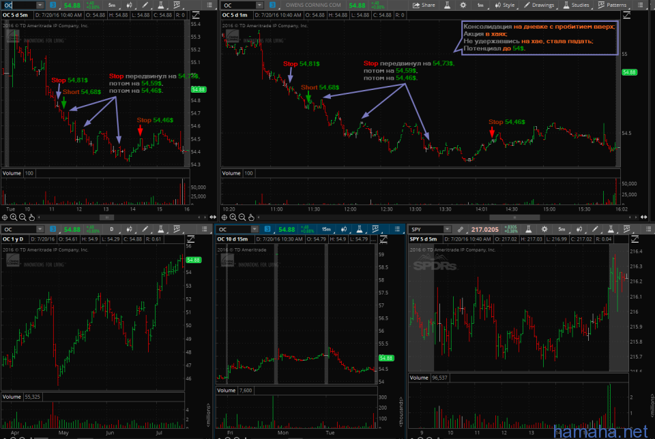Select the pencil drawings icon in the top-left chart
The height and width of the screenshot is (439, 655).
[x=145, y=5]
